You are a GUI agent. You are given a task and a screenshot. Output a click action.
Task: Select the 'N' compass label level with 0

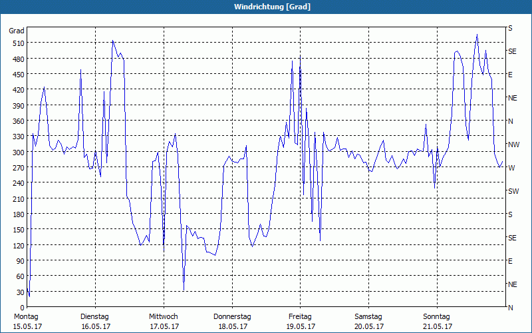point(510,308)
